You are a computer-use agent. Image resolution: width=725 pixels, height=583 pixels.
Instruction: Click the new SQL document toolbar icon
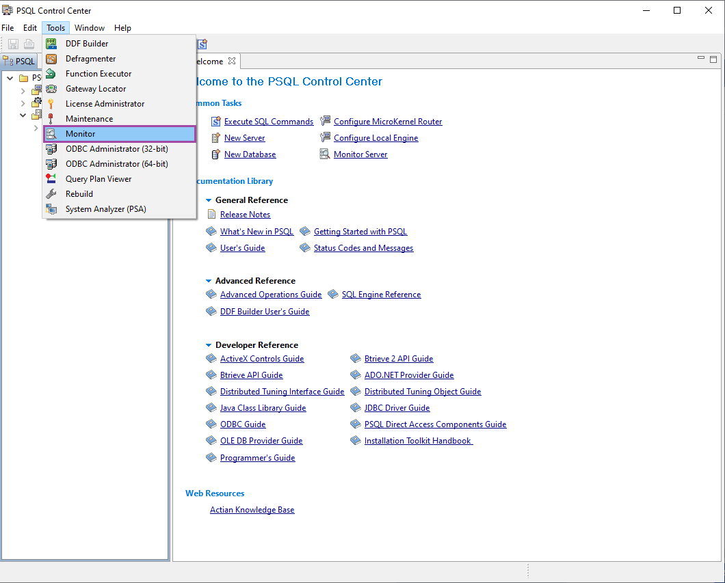click(202, 44)
